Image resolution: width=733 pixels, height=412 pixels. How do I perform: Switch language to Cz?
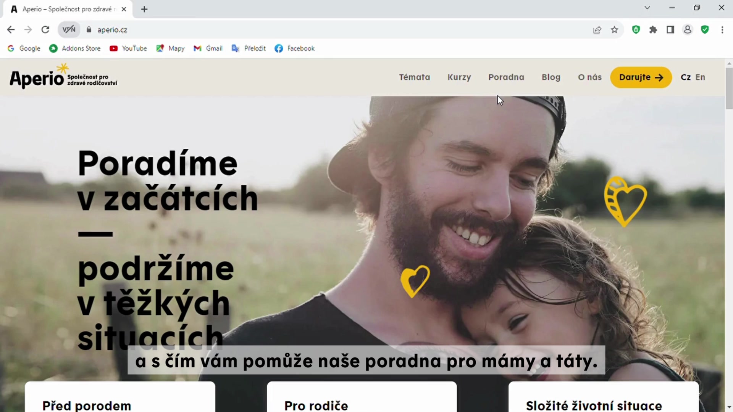(x=686, y=77)
